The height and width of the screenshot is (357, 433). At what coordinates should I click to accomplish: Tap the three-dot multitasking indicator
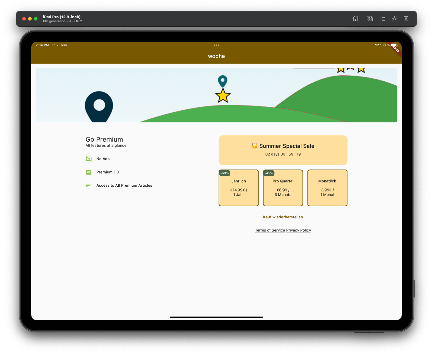click(x=216, y=45)
